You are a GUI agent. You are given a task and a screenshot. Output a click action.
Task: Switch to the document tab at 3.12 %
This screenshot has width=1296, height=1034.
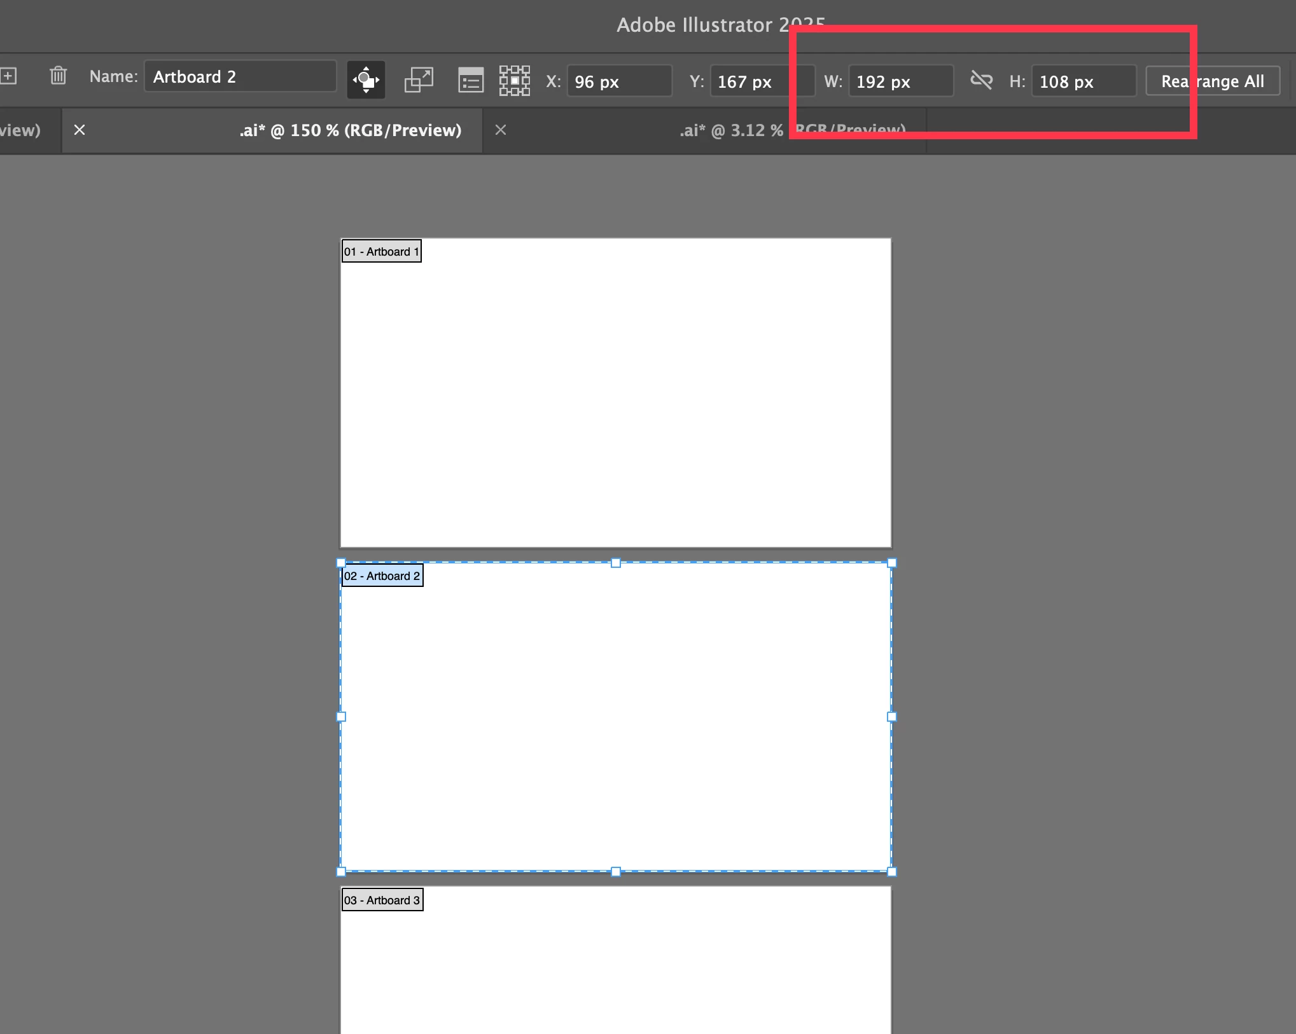point(732,130)
